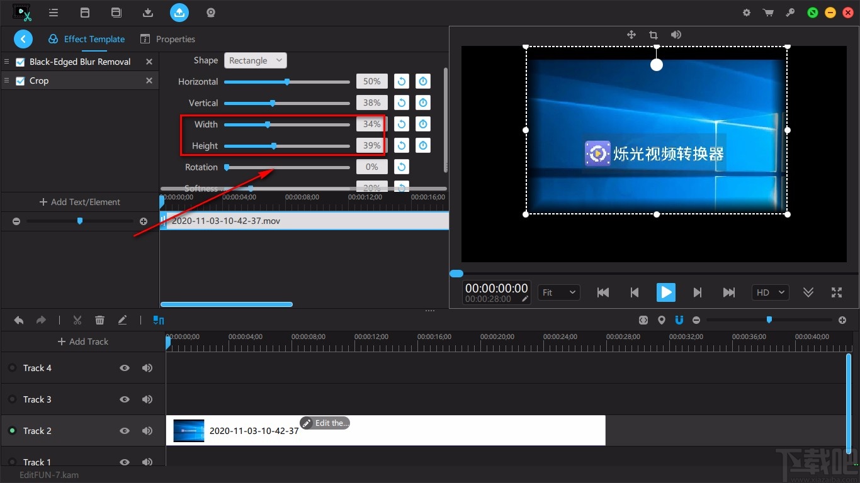Uncheck the Black-Edged Blur Removal effect

click(x=20, y=62)
